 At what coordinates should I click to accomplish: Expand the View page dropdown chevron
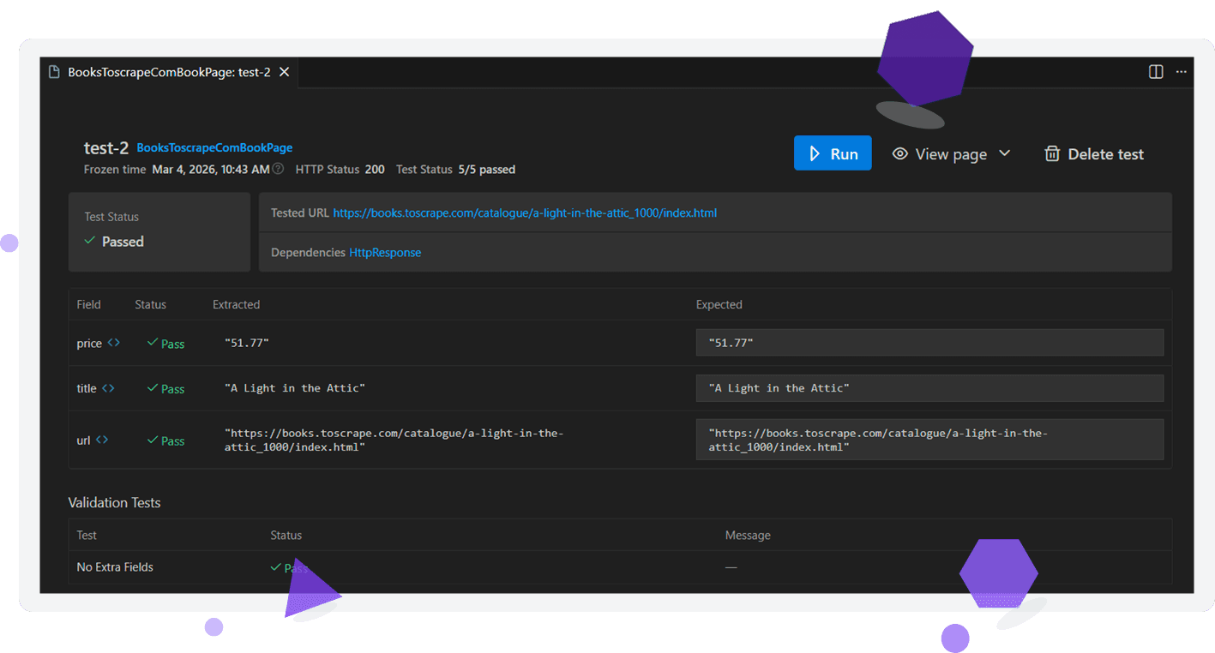[1005, 153]
